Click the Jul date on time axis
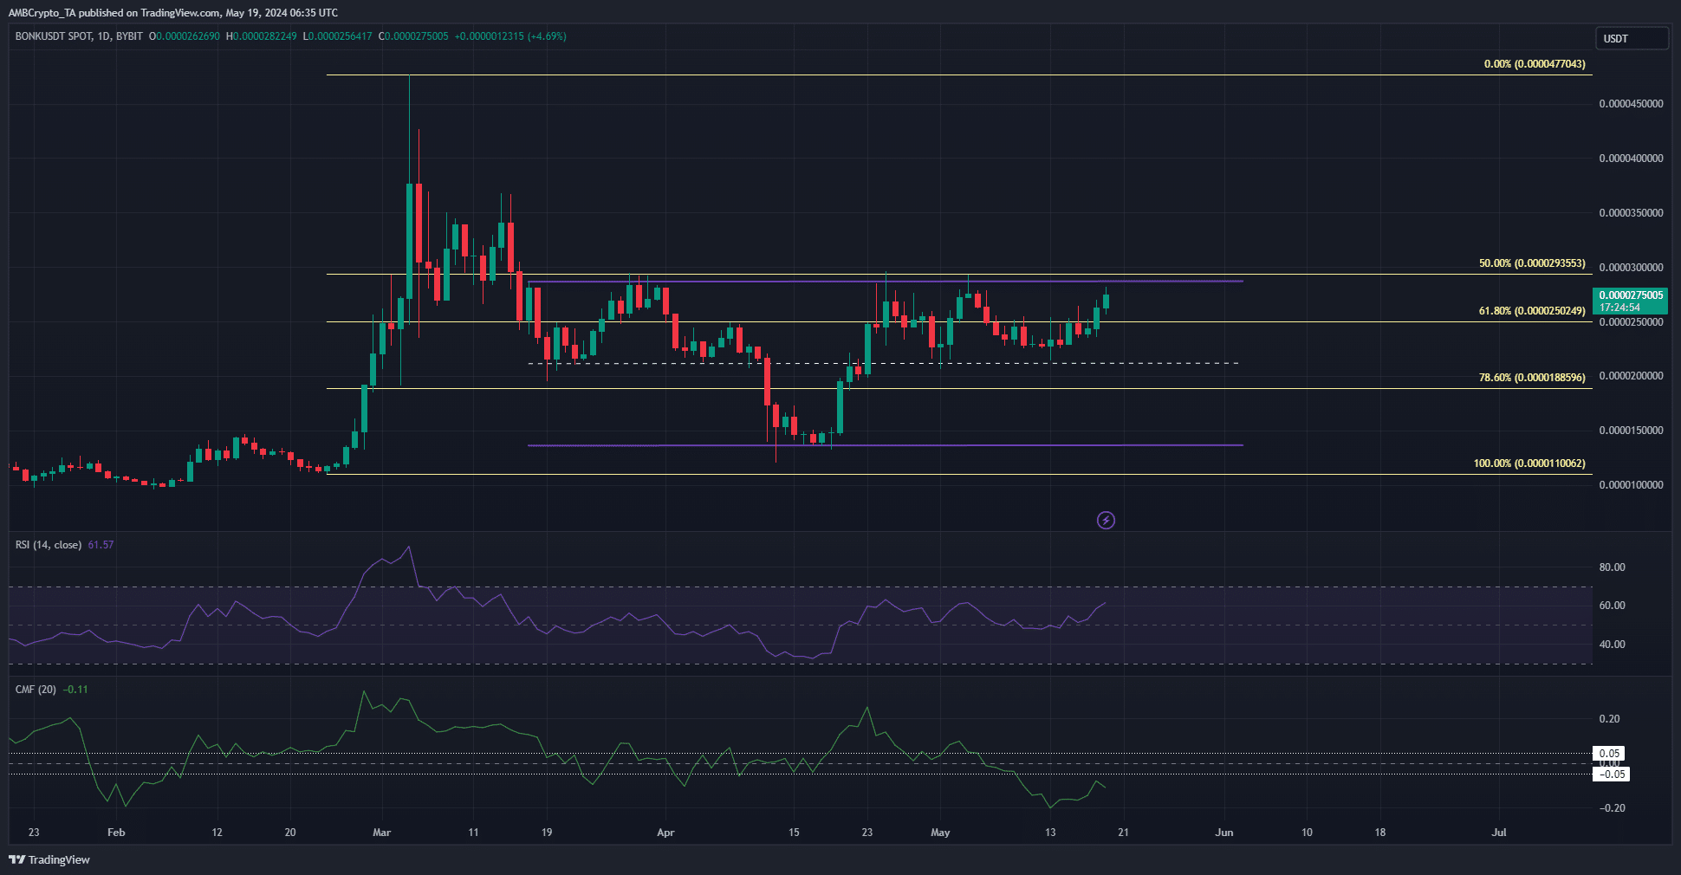This screenshot has height=875, width=1681. point(1499,833)
